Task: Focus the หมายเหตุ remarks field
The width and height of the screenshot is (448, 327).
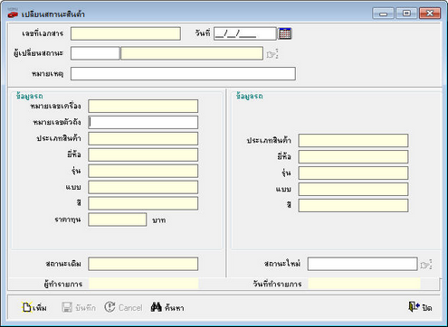Action: [183, 74]
